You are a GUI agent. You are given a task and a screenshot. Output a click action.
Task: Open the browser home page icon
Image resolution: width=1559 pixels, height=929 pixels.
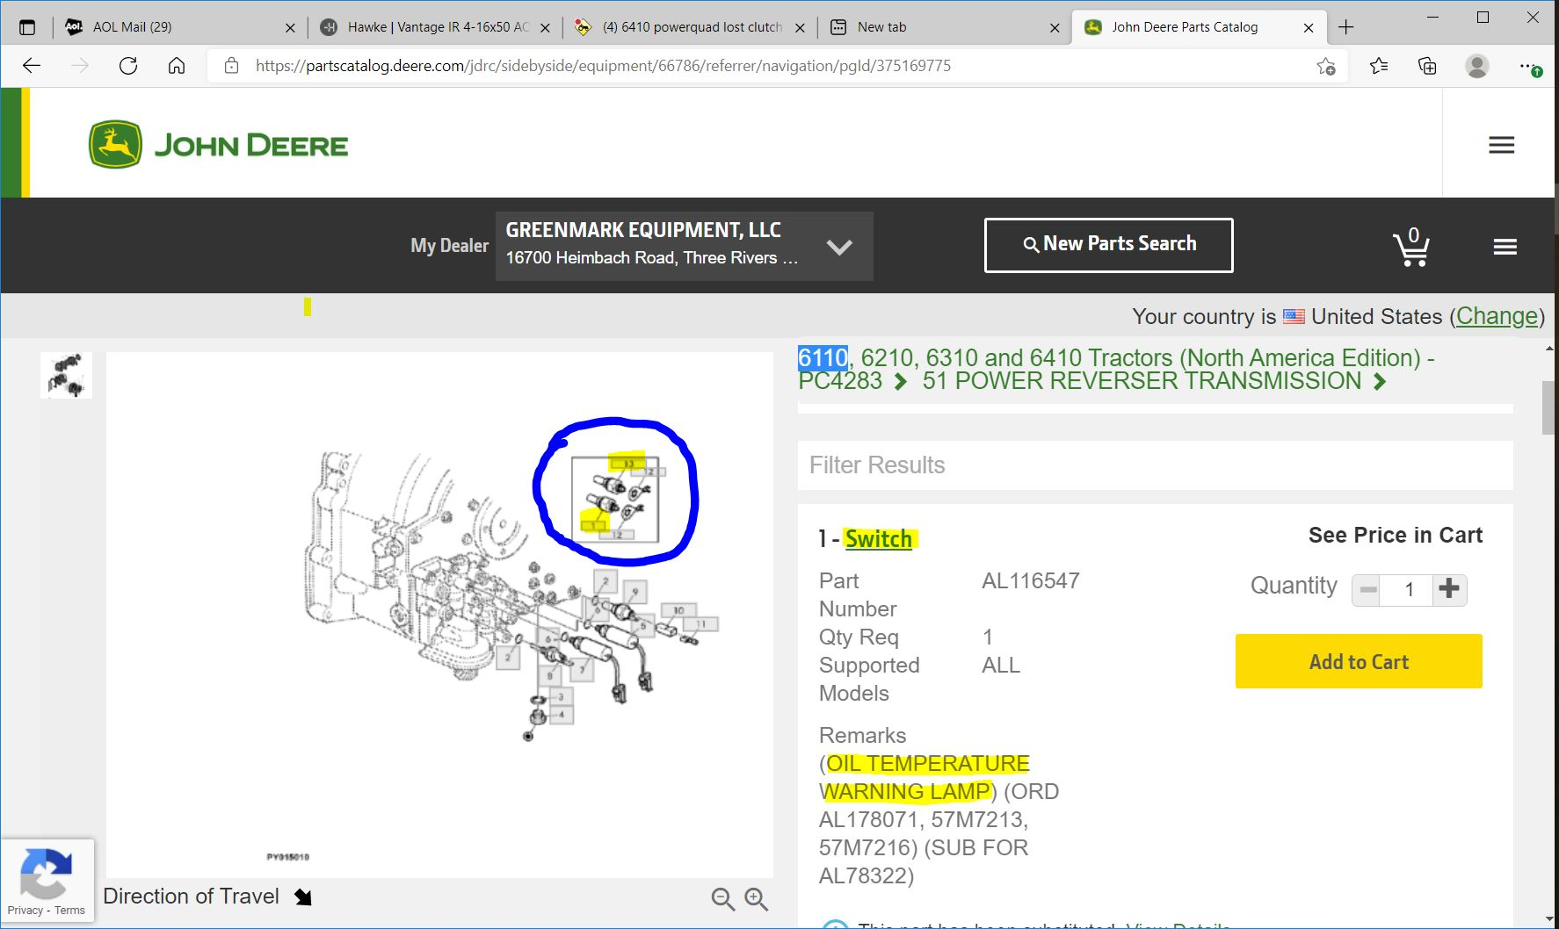pyautogui.click(x=177, y=66)
